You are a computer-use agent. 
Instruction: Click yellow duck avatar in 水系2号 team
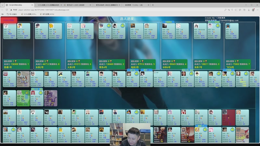click(x=51, y=26)
